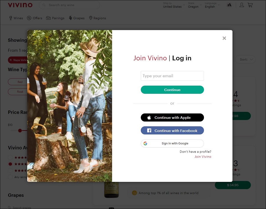This screenshot has height=209, width=266.
Task: Open the State Oregon dropdown
Action: (x=195, y=5)
